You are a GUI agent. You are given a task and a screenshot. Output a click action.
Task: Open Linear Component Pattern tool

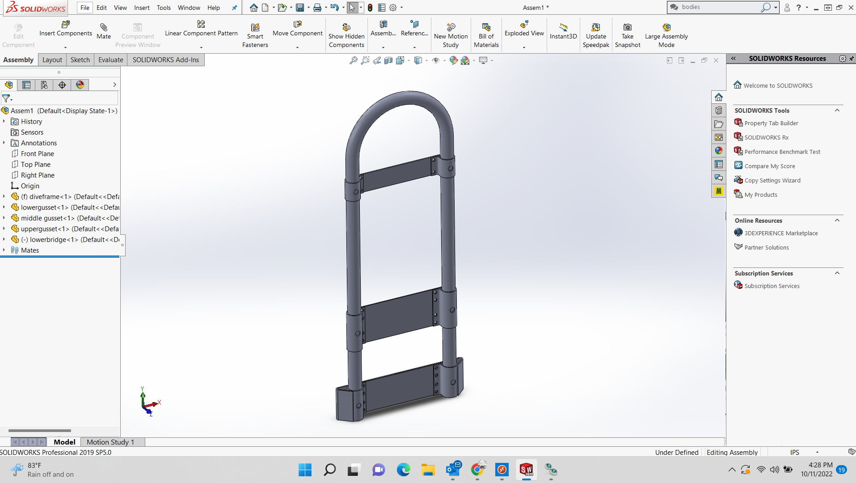click(x=201, y=29)
